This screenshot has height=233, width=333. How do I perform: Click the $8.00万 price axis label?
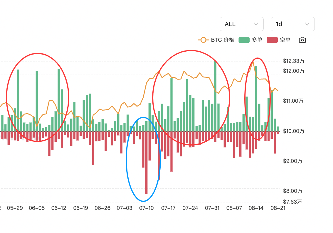pos(292,191)
